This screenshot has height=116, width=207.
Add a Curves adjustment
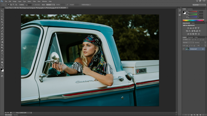pyautogui.click(x=193, y=28)
